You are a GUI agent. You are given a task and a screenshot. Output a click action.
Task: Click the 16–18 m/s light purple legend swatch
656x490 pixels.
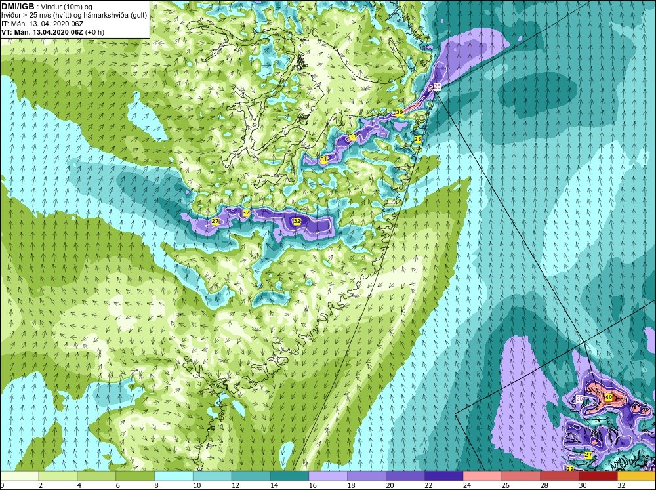pyautogui.click(x=328, y=476)
